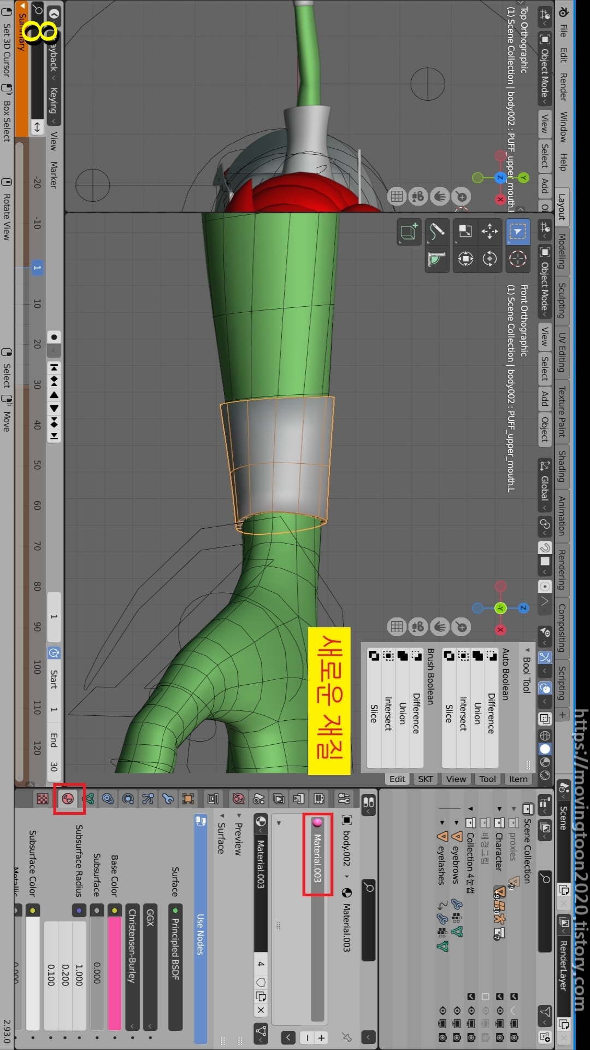
Task: Switch to the Sculpting workspace tab
Action: 562,300
